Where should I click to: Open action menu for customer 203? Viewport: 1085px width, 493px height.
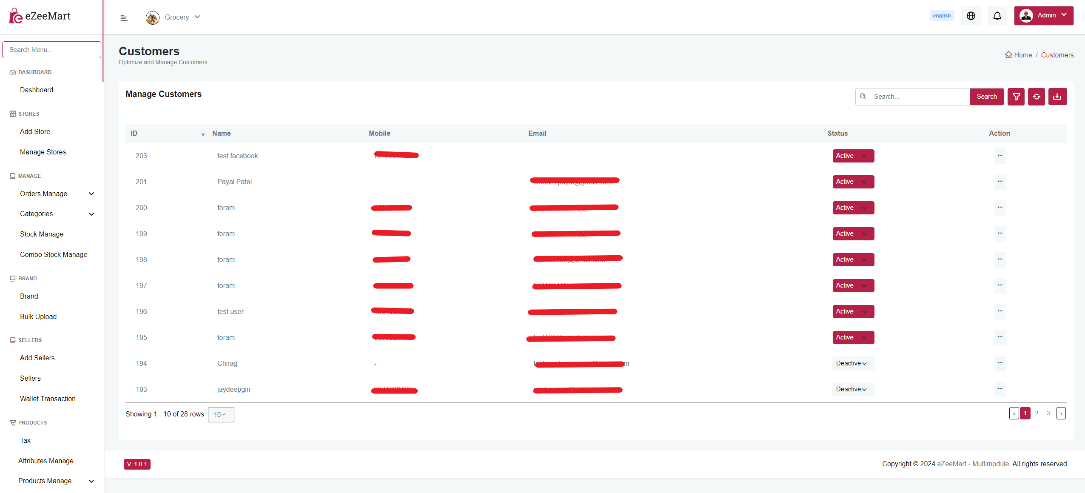pyautogui.click(x=1000, y=156)
